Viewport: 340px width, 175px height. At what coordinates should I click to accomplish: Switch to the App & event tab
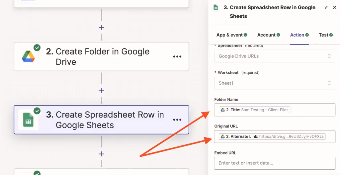click(x=232, y=35)
